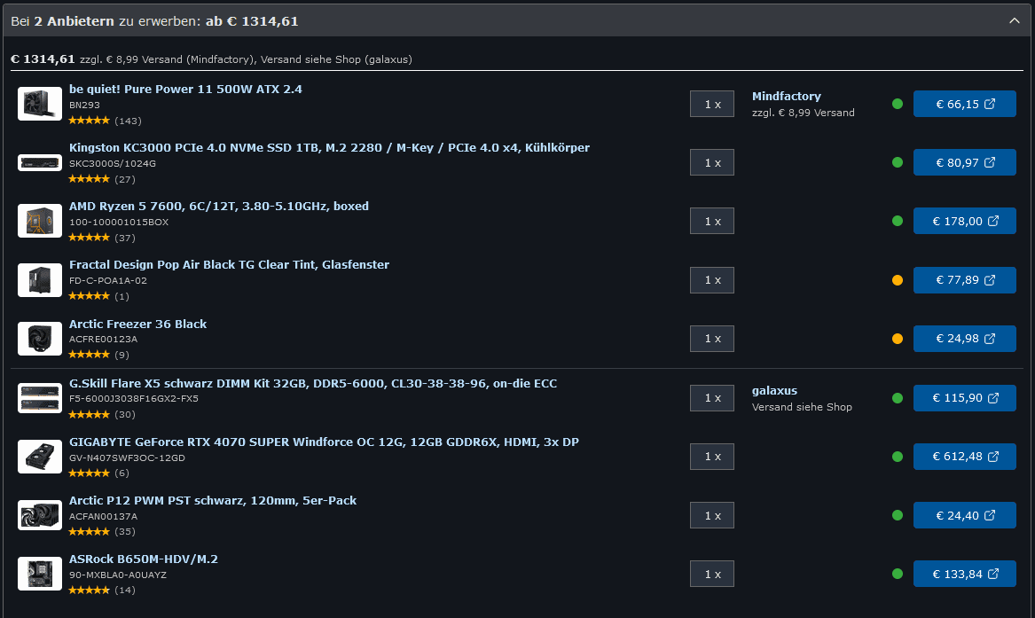Image resolution: width=1035 pixels, height=618 pixels.
Task: Go to the € 77,89 offer
Action: [964, 280]
